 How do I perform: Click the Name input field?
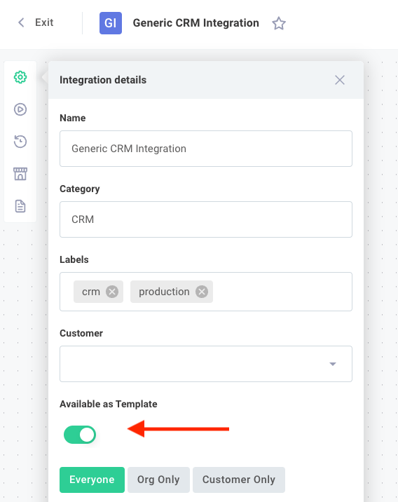[206, 149]
